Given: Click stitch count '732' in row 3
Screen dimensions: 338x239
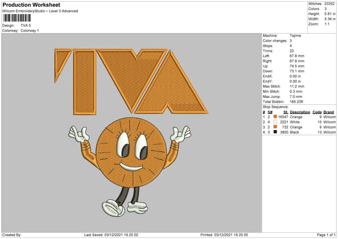Looking at the screenshot, I should [285, 127].
